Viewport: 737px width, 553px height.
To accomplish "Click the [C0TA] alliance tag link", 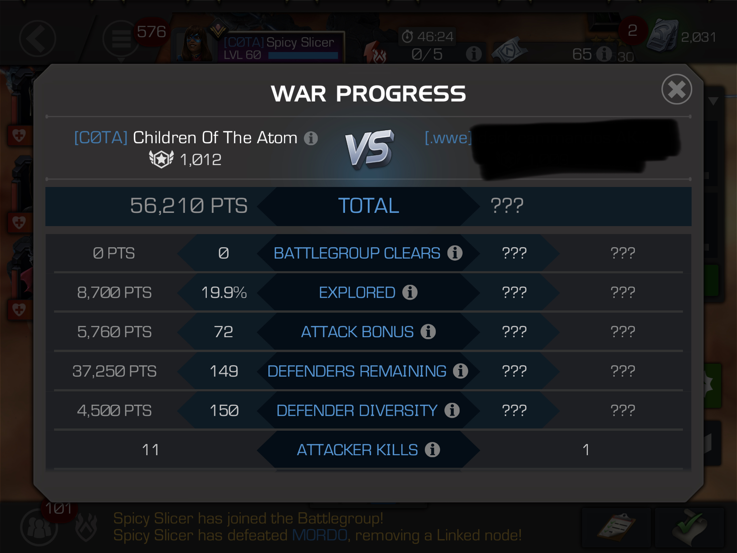I will [x=101, y=138].
